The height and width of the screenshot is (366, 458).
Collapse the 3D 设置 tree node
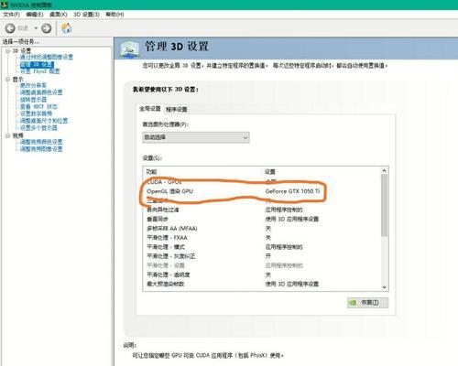tap(7, 50)
